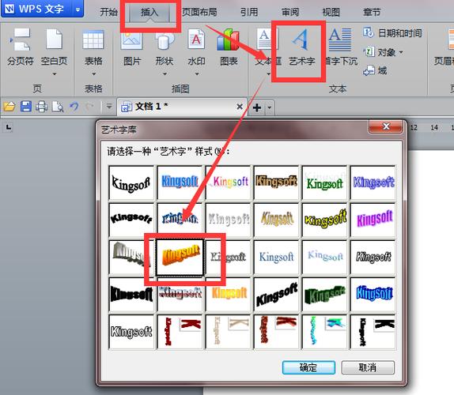454x395 pixels.
Task: Select the bold black wavy Kingsoft style
Action: click(x=131, y=295)
